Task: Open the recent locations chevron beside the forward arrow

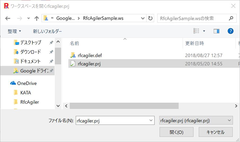Action: (x=28, y=19)
